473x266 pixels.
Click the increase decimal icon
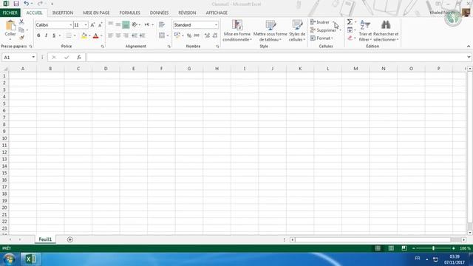(207, 35)
